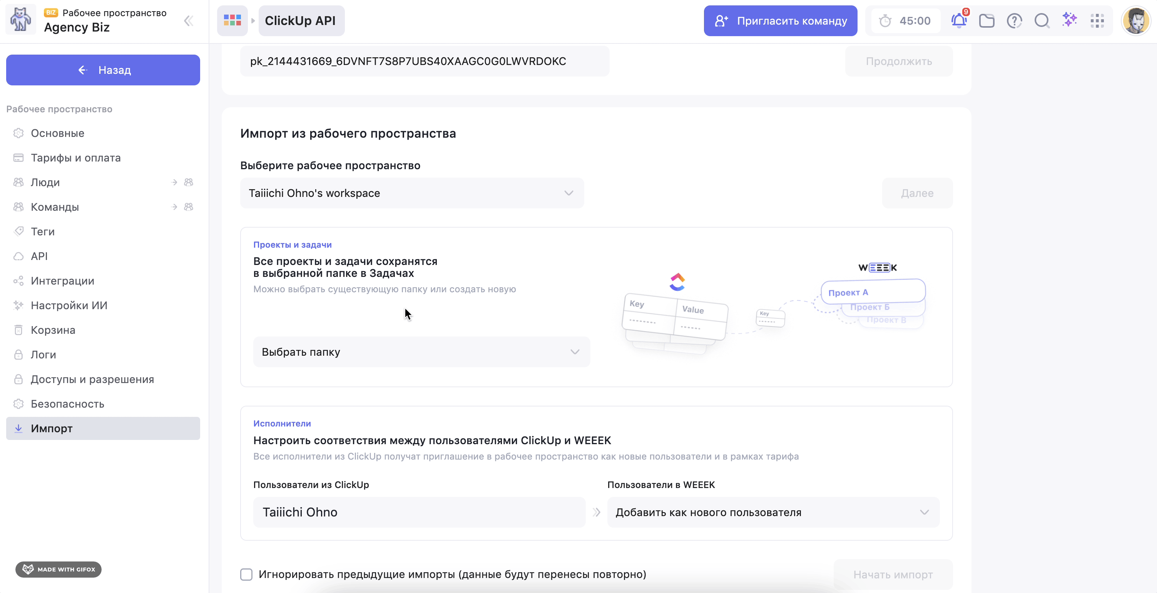Image resolution: width=1157 pixels, height=593 pixels.
Task: Expand Добавить как нового пользователя dropdown
Action: [x=772, y=512]
